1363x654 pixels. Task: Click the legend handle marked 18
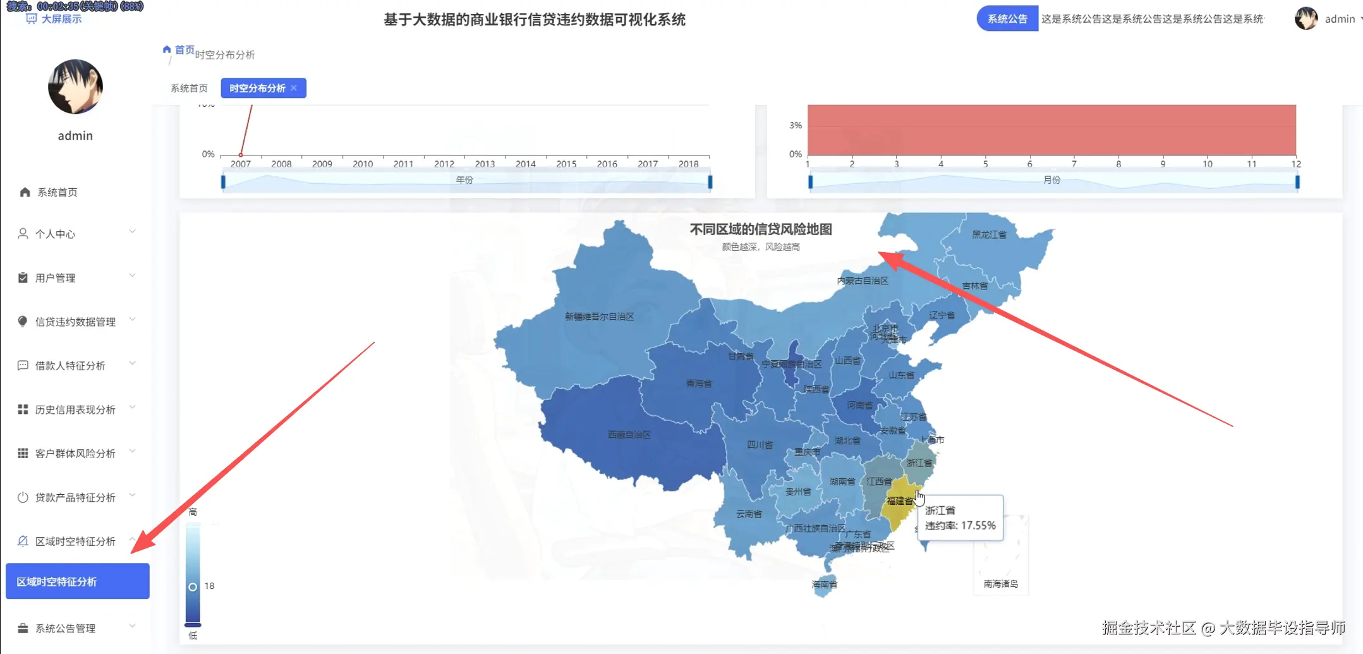click(x=193, y=586)
